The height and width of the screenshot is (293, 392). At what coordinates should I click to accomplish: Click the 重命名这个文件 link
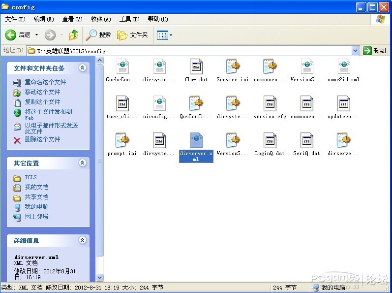pos(45,82)
